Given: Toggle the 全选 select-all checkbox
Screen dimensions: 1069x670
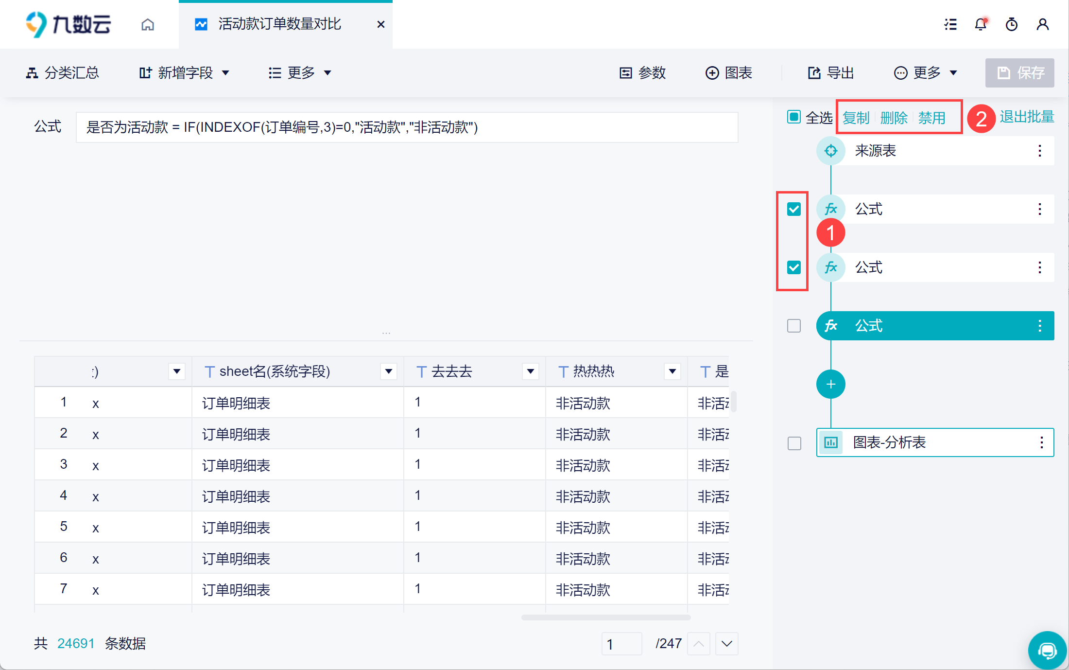Looking at the screenshot, I should point(794,117).
